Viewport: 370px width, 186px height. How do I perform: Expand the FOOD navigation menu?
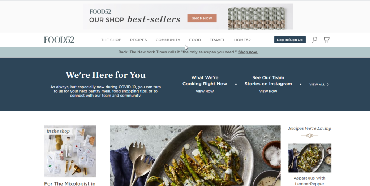pyautogui.click(x=195, y=40)
